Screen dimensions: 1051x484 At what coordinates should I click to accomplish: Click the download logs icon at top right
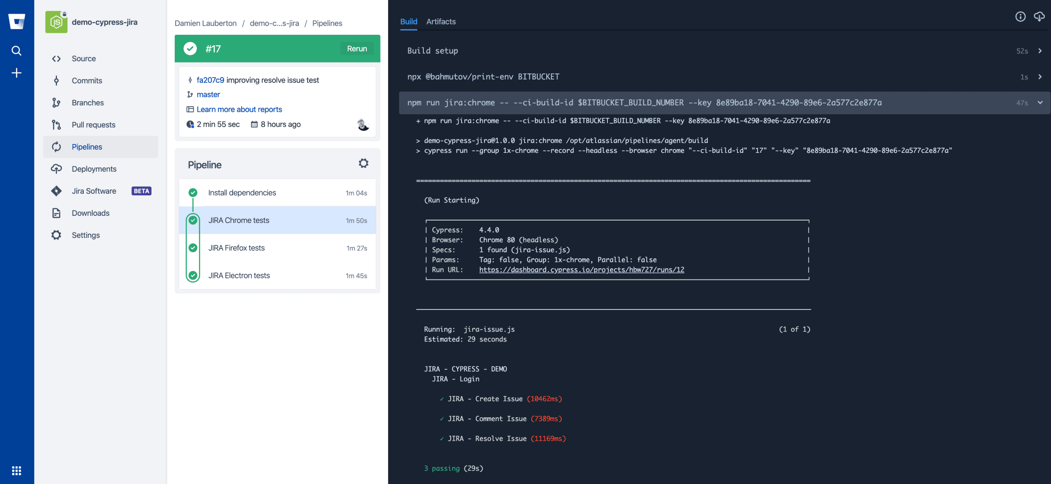pos(1039,16)
